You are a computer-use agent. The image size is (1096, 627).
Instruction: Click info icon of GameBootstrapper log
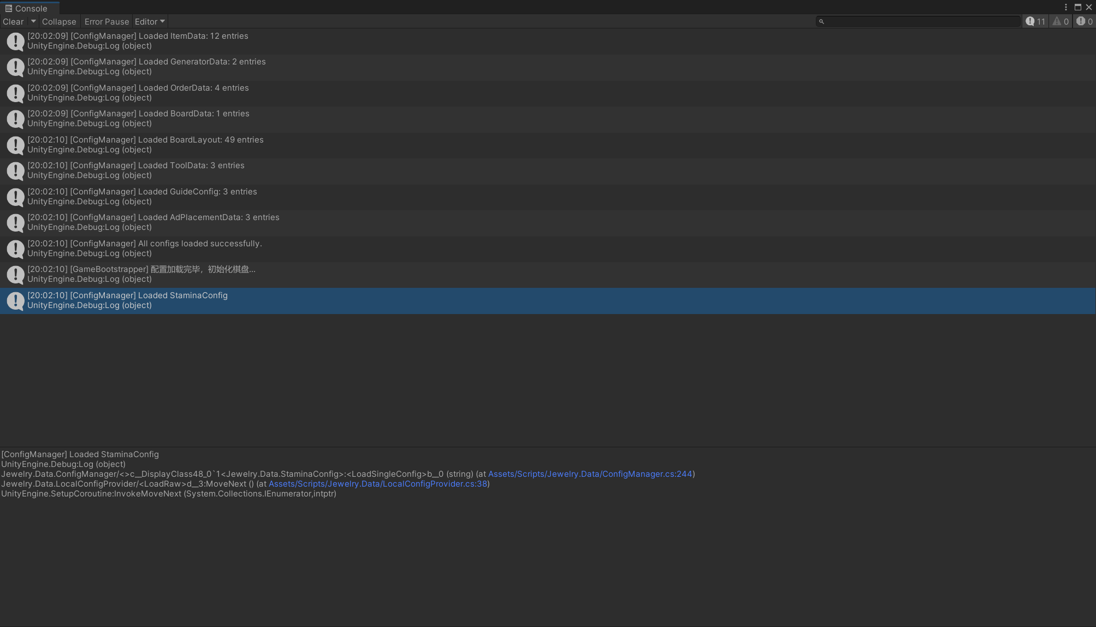pos(15,274)
